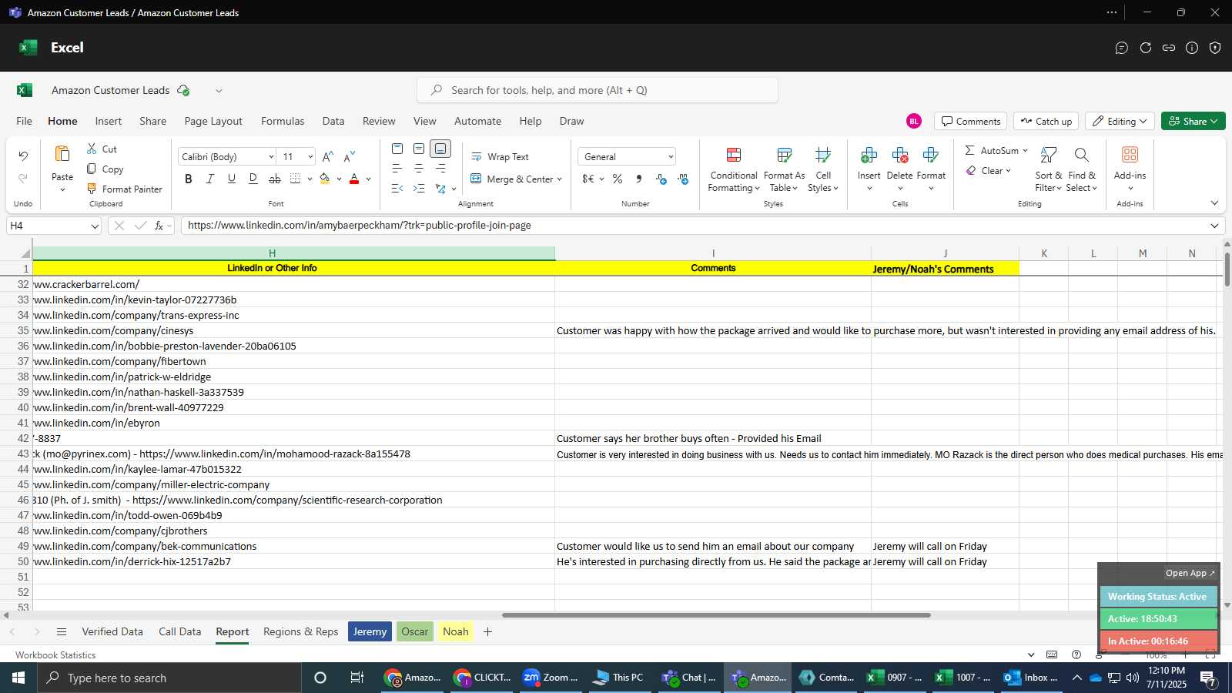Toggle italic formatting
Viewport: 1232px width, 693px height.
tap(210, 179)
